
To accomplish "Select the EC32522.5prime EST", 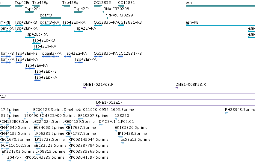I will (x=38, y=149).
